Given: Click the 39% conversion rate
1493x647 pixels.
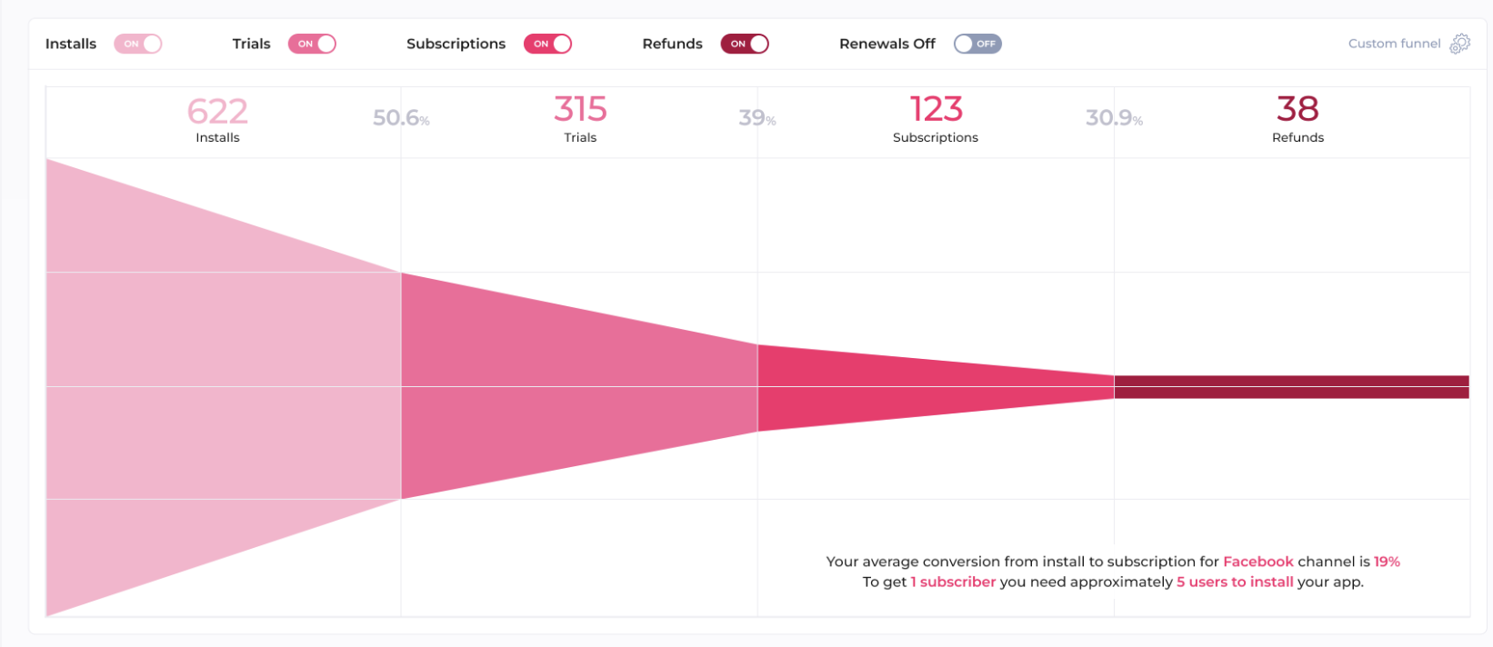Looking at the screenshot, I should tap(757, 118).
